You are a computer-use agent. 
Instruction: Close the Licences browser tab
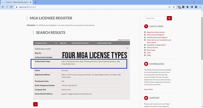(x=30, y=2)
